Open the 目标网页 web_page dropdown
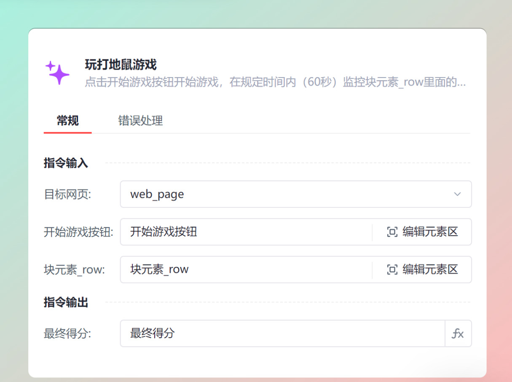 point(287,194)
